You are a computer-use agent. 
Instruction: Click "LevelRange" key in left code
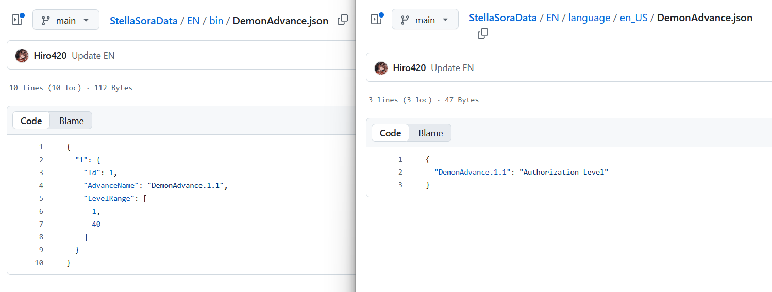tap(109, 198)
